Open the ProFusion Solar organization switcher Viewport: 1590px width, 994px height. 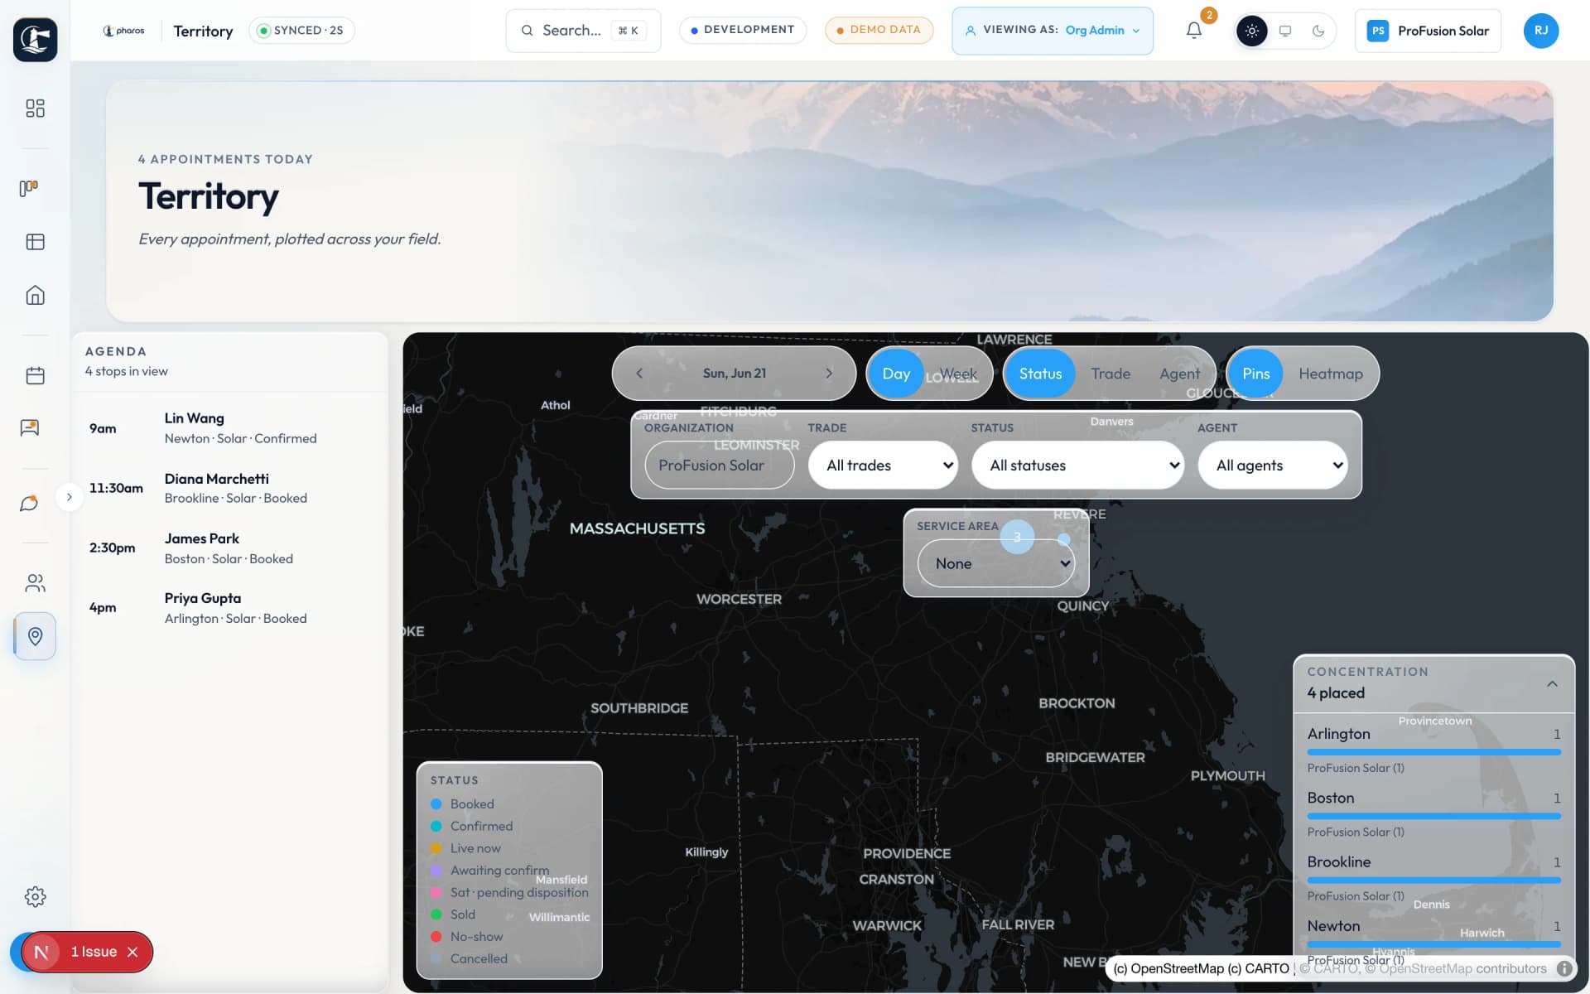coord(1428,31)
